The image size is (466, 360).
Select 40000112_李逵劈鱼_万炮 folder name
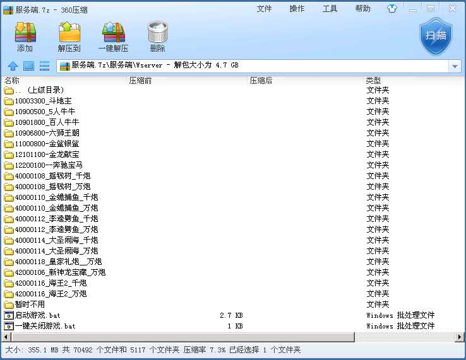pyautogui.click(x=56, y=229)
